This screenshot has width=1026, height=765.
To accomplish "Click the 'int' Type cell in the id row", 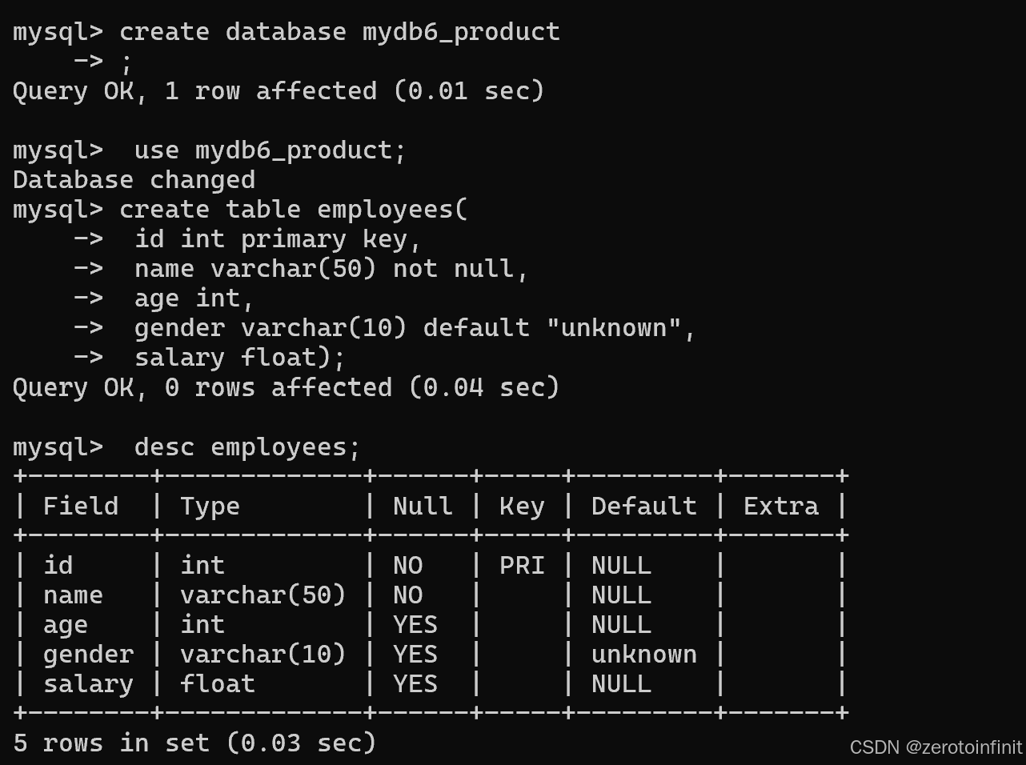I will [202, 565].
